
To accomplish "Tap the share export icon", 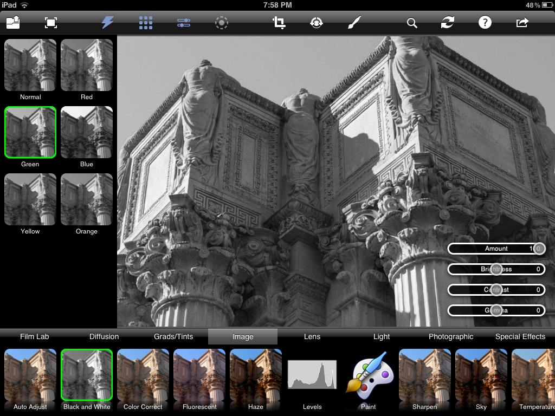I will 522,23.
